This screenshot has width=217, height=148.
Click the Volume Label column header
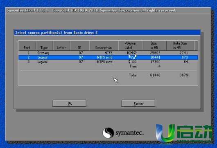click(x=130, y=46)
